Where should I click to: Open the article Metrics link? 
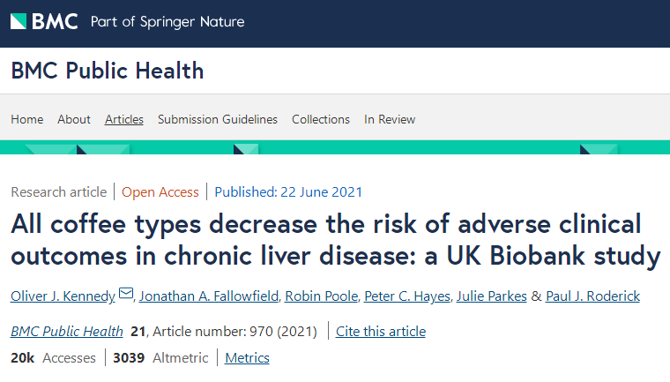point(247,357)
